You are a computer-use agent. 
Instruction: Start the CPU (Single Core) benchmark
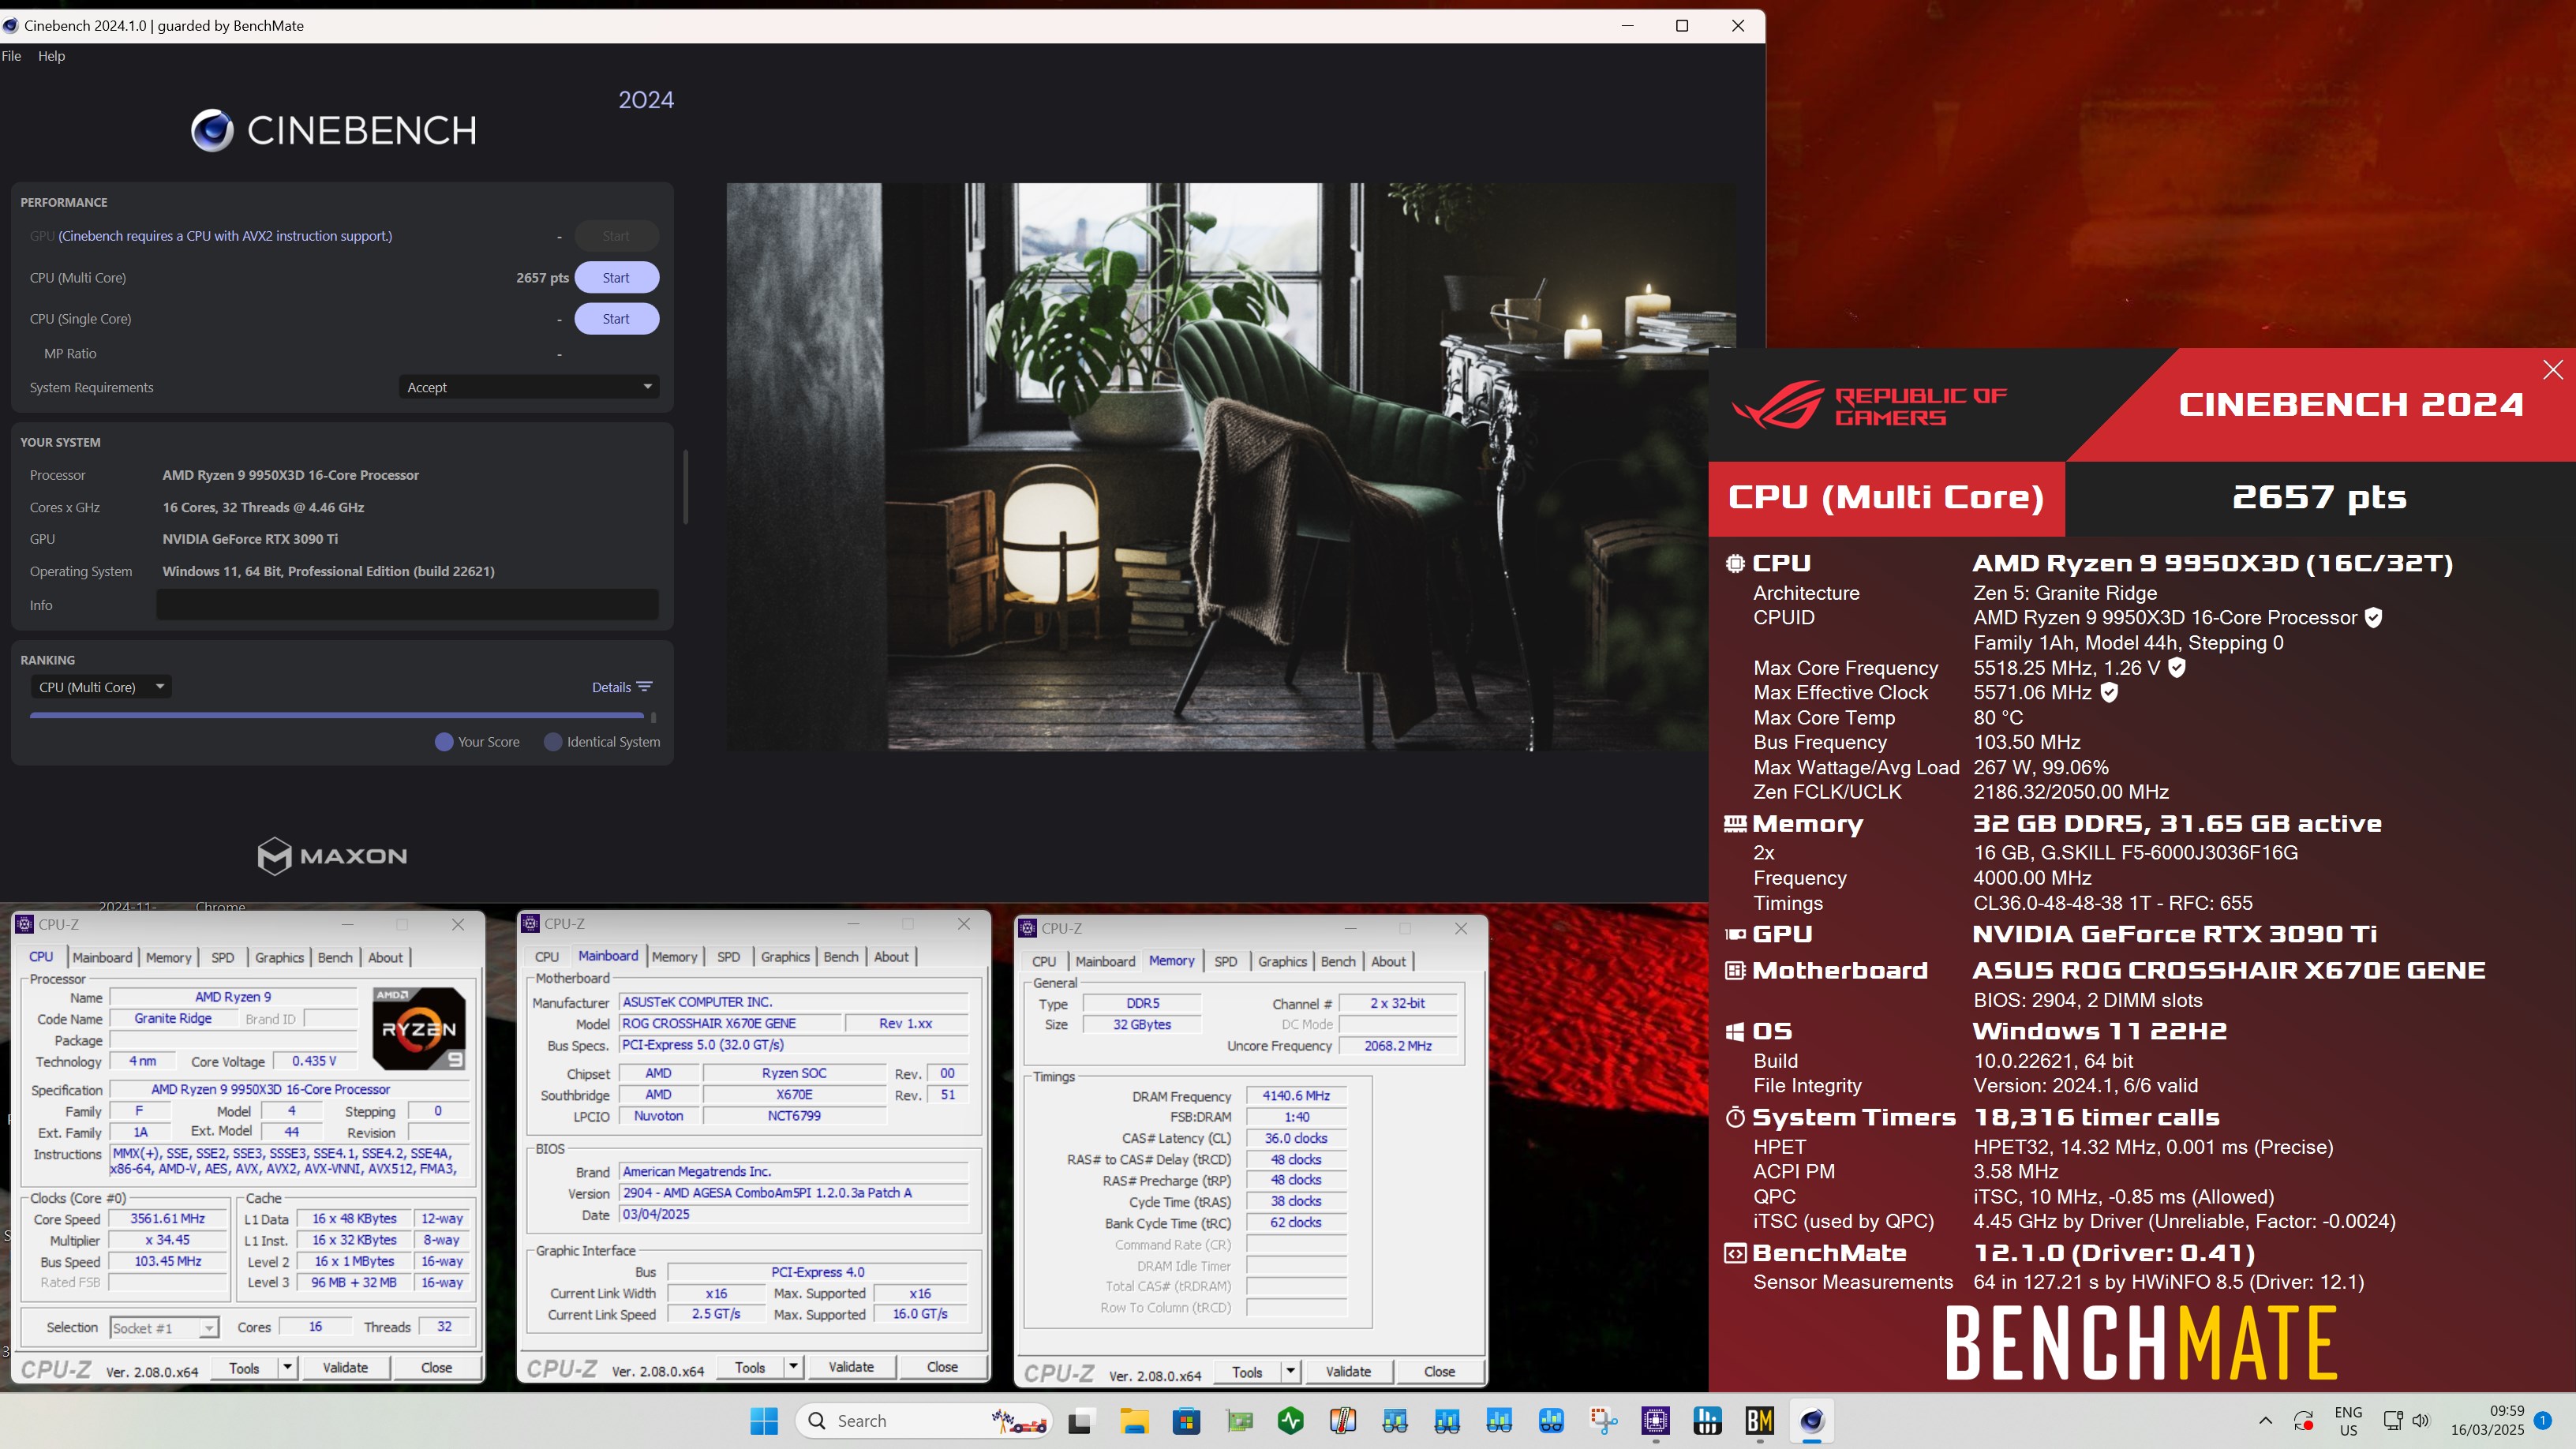point(616,319)
